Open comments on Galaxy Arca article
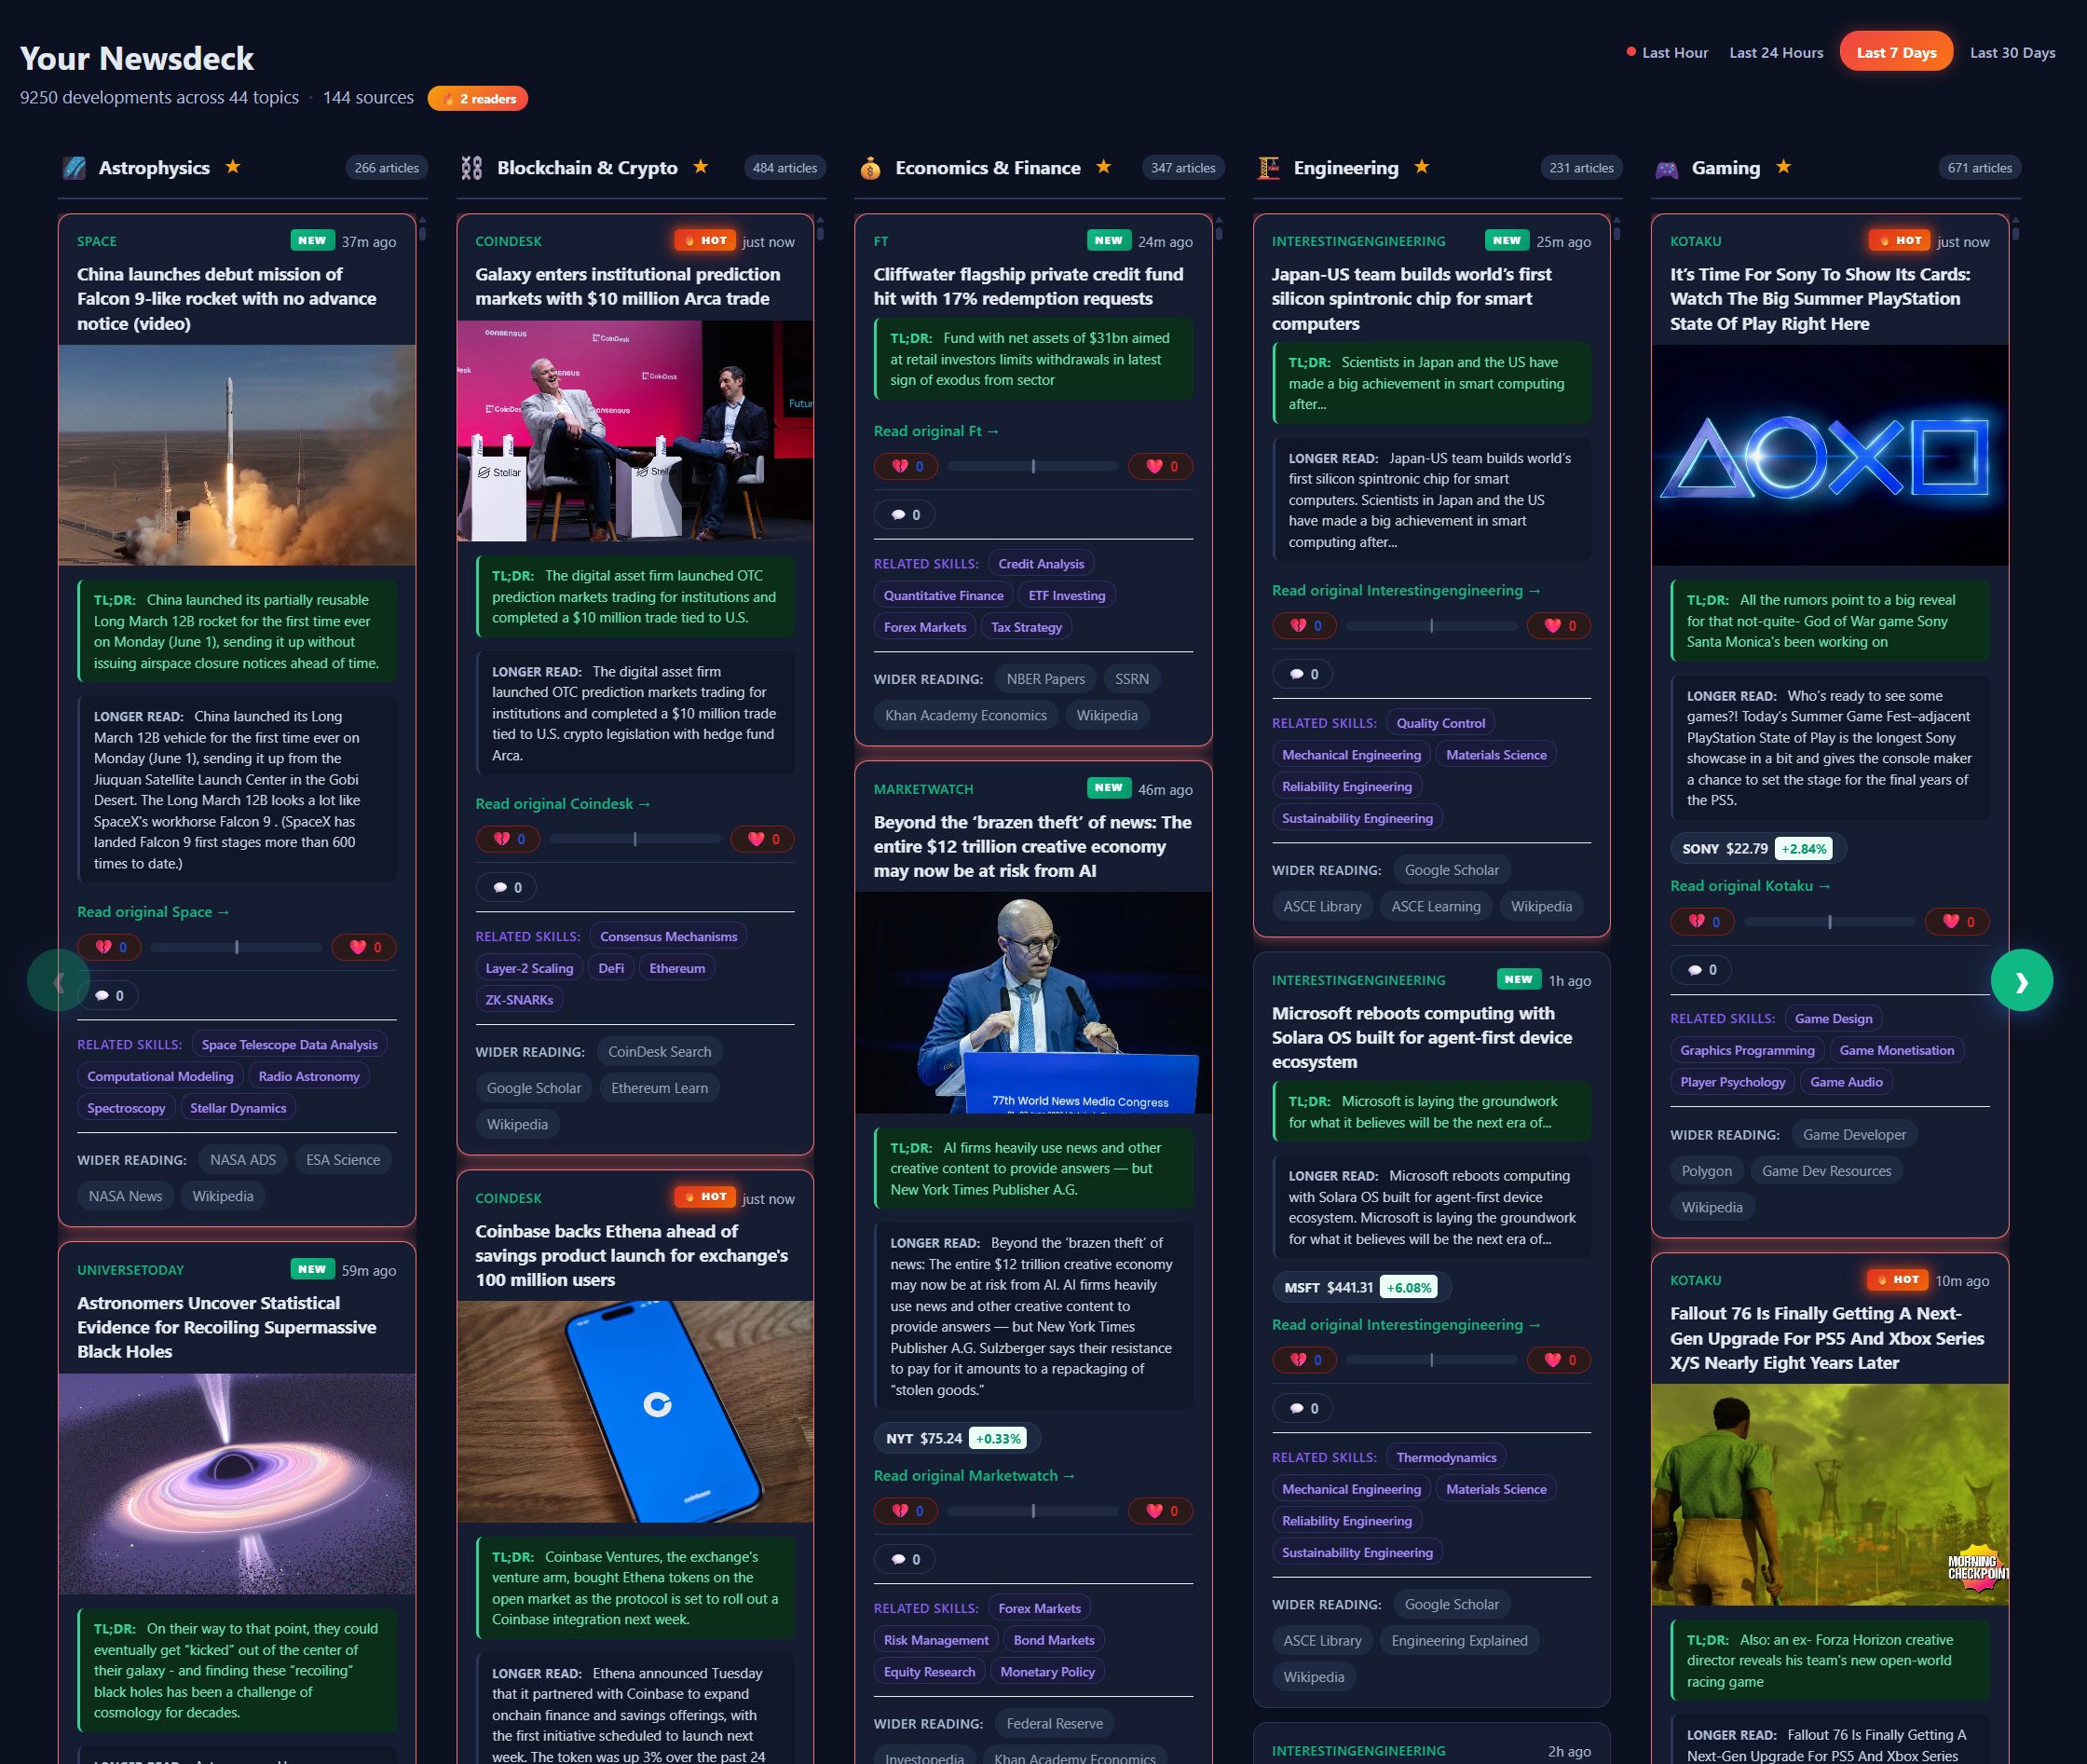The image size is (2087, 1764). pyautogui.click(x=506, y=887)
